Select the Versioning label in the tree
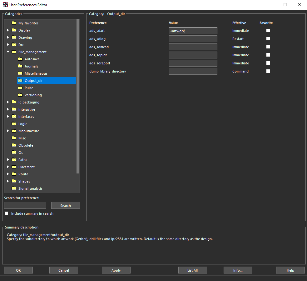 (33, 95)
